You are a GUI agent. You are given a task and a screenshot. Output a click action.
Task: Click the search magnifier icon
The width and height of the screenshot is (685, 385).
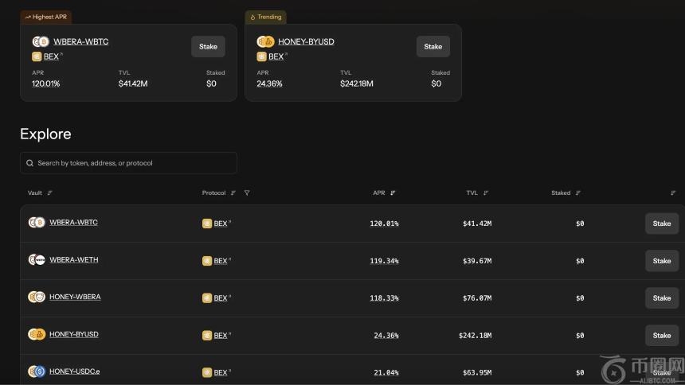coord(30,163)
